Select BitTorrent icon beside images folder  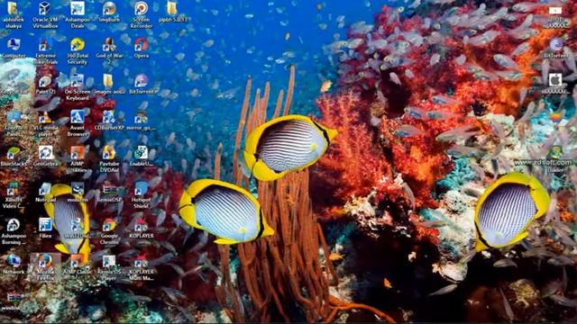pos(141,81)
